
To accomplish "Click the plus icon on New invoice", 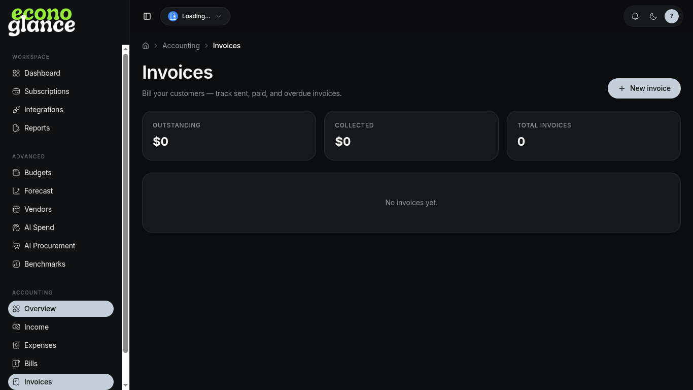I will pyautogui.click(x=622, y=88).
